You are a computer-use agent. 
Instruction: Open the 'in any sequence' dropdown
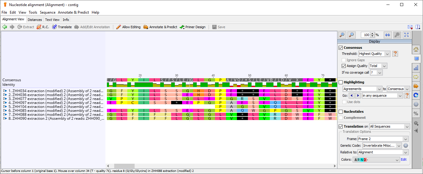point(382,95)
